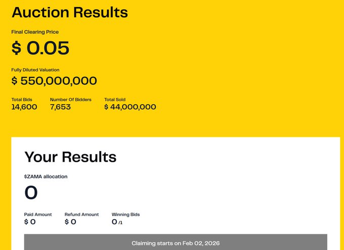Click the "Refund Amount" label
The image size is (344, 250).
[81, 215]
